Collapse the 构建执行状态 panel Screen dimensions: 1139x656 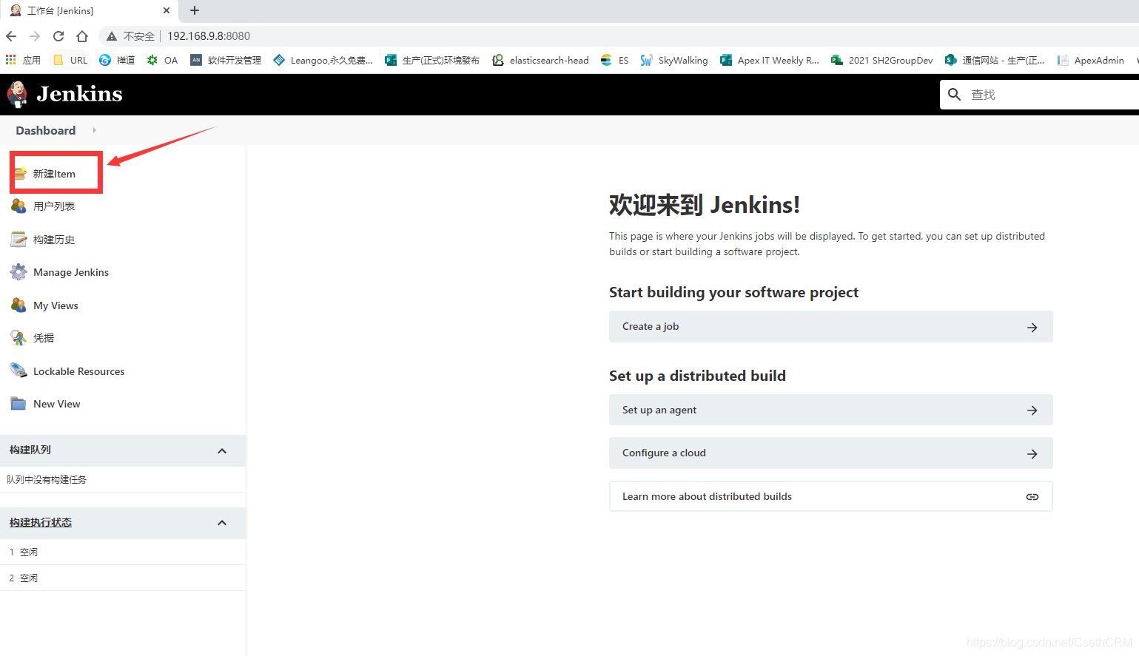click(222, 523)
